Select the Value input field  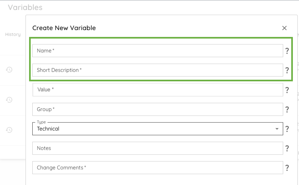(x=158, y=90)
